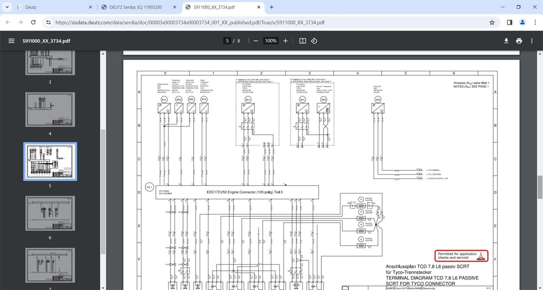The height and width of the screenshot is (290, 543).
Task: Toggle the browser side panel
Action: click(x=509, y=23)
